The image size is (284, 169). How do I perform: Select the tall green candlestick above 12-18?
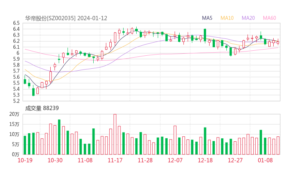pos(205,35)
